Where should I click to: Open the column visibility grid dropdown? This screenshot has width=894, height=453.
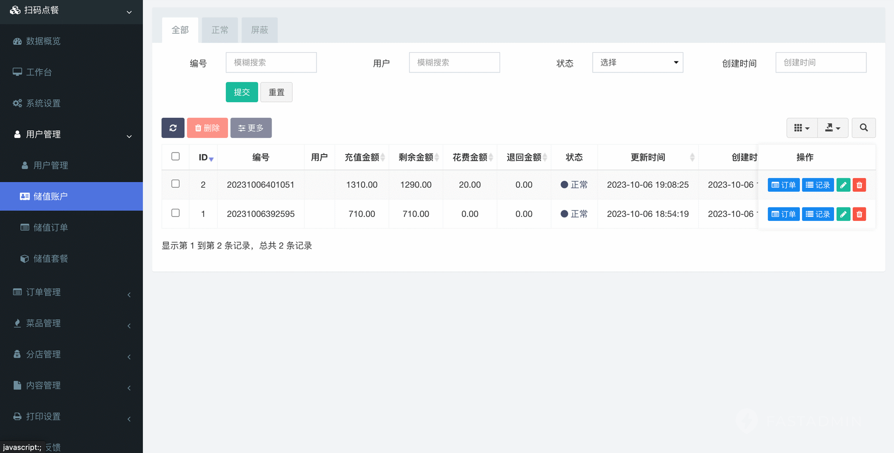click(801, 128)
